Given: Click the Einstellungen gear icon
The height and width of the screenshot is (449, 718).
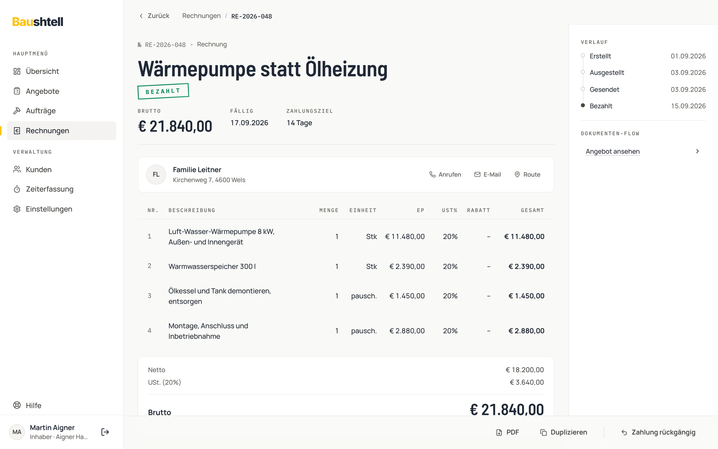Looking at the screenshot, I should pos(17,209).
